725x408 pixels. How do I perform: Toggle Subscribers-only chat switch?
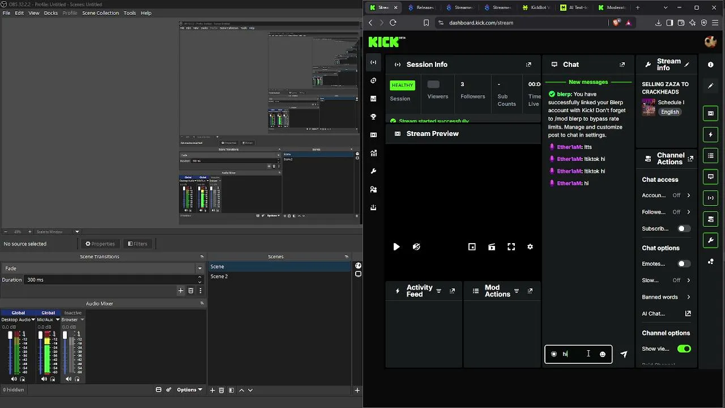tap(684, 229)
